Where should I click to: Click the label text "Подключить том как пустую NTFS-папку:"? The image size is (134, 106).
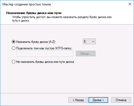(44, 48)
